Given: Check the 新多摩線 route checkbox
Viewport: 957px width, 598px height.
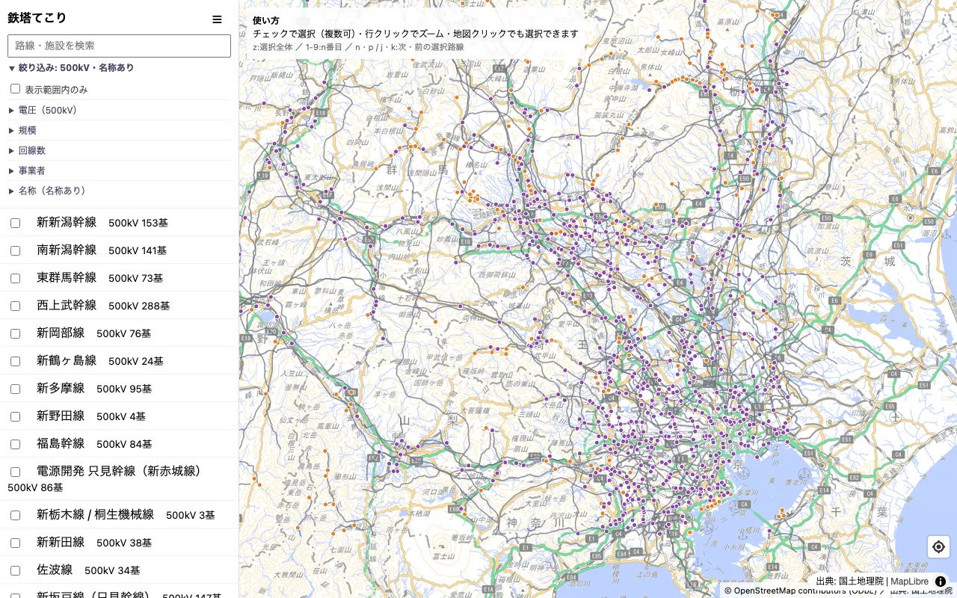Looking at the screenshot, I should click(15, 389).
